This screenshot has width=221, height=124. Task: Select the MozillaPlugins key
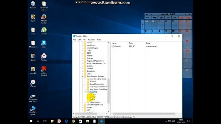pyautogui.click(x=92, y=48)
